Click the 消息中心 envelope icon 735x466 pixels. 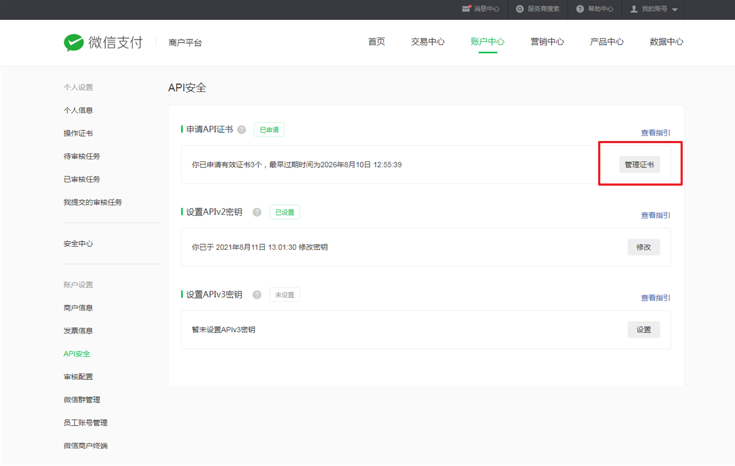(x=467, y=9)
